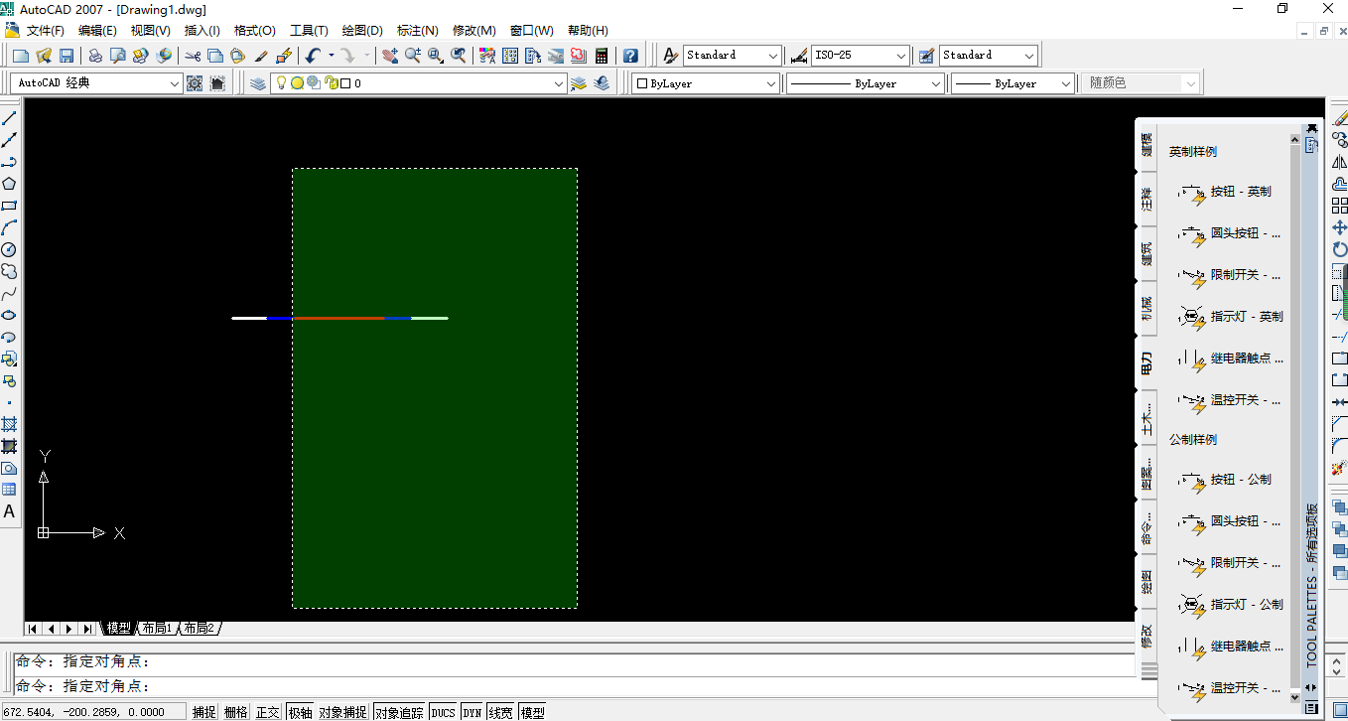Open the 修改(M) menu
1348x721 pixels.
(x=473, y=31)
